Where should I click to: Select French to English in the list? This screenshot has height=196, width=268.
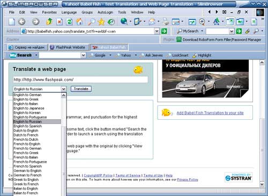(37, 144)
